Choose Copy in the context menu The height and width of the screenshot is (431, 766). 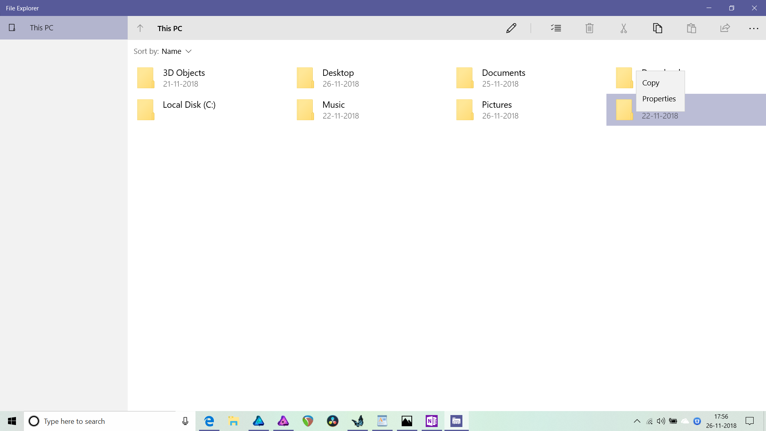click(x=651, y=83)
